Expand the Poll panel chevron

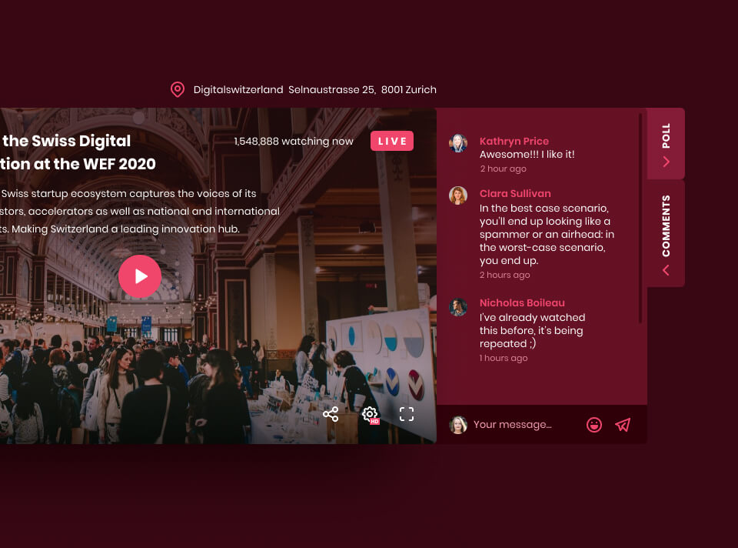(x=666, y=162)
